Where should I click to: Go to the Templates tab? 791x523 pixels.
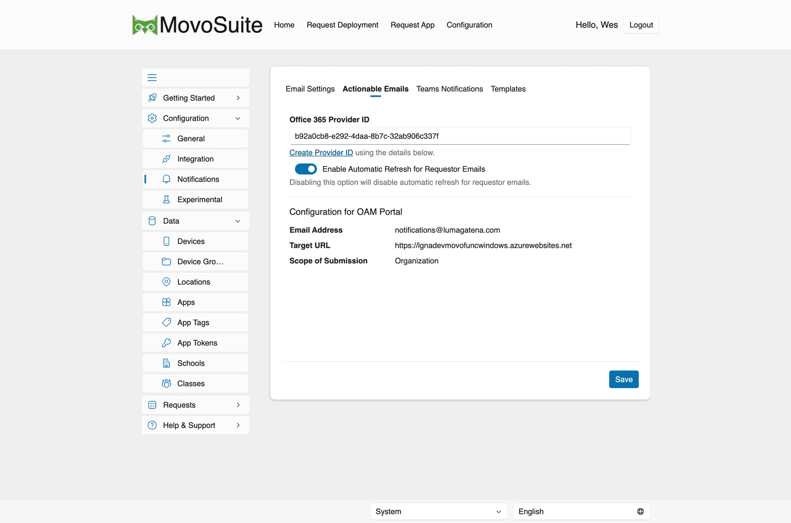508,89
